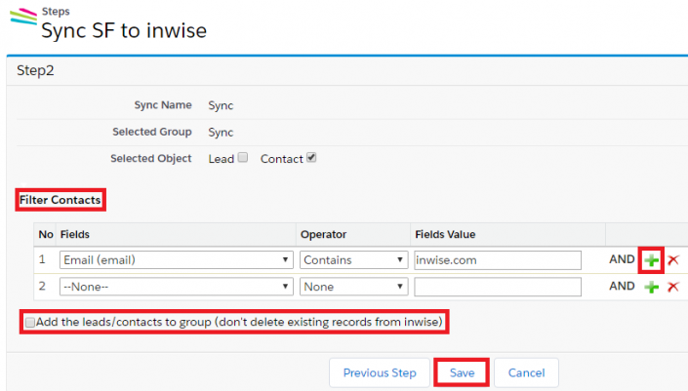Focus the inwise.com fields value input
Viewport: 688px width, 391px height.
(497, 260)
